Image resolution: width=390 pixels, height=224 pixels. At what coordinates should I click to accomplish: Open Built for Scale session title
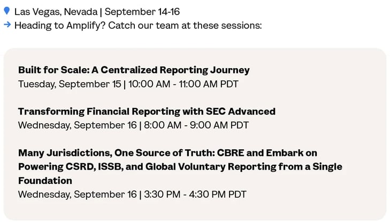pos(134,70)
